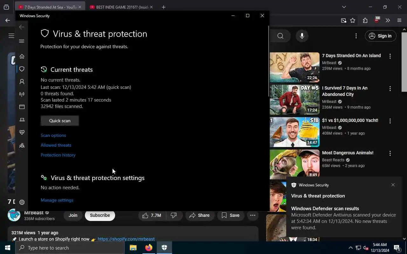Viewport: 407px width, 254px height.
Task: Like the video with 7.7M likes
Action: [x=152, y=215]
